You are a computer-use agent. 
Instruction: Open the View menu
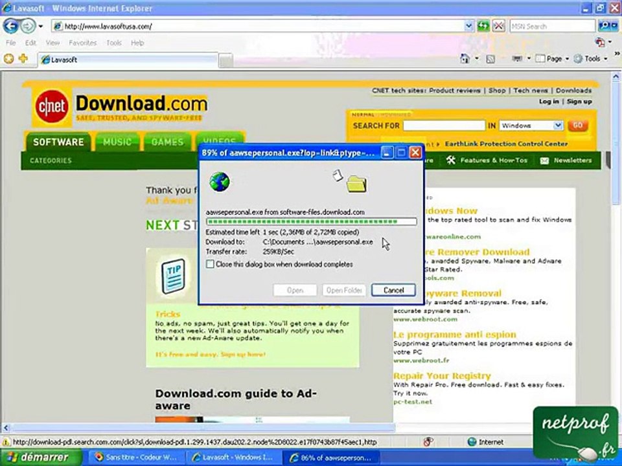pyautogui.click(x=52, y=43)
